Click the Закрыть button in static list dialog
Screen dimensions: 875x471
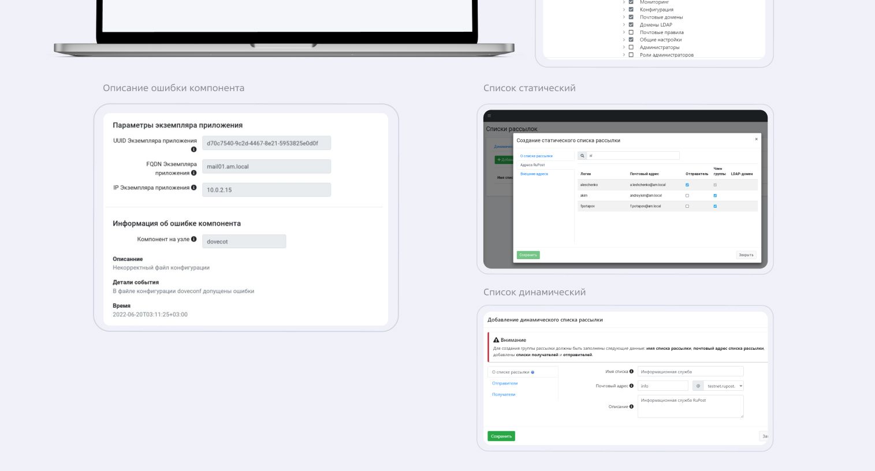tap(746, 255)
